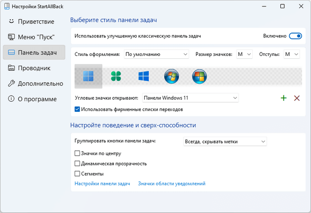
Task: Uncheck Использовать фирменные списки переходов
Action: (x=78, y=109)
